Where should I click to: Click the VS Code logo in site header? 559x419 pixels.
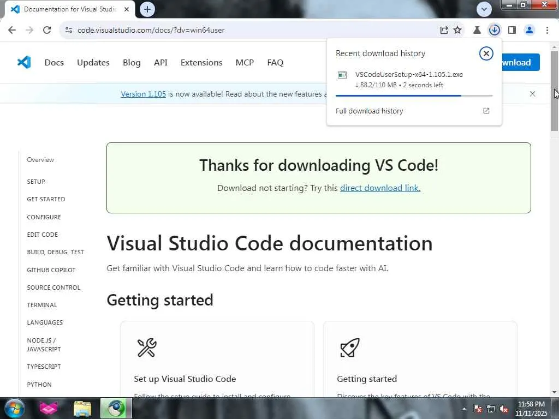tap(24, 62)
